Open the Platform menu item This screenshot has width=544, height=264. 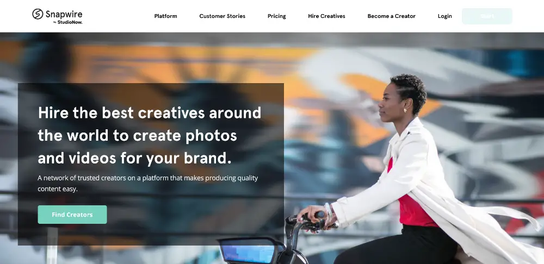point(165,16)
